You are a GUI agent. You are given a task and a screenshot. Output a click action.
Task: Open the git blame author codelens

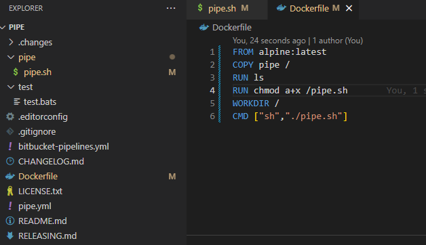click(298, 41)
